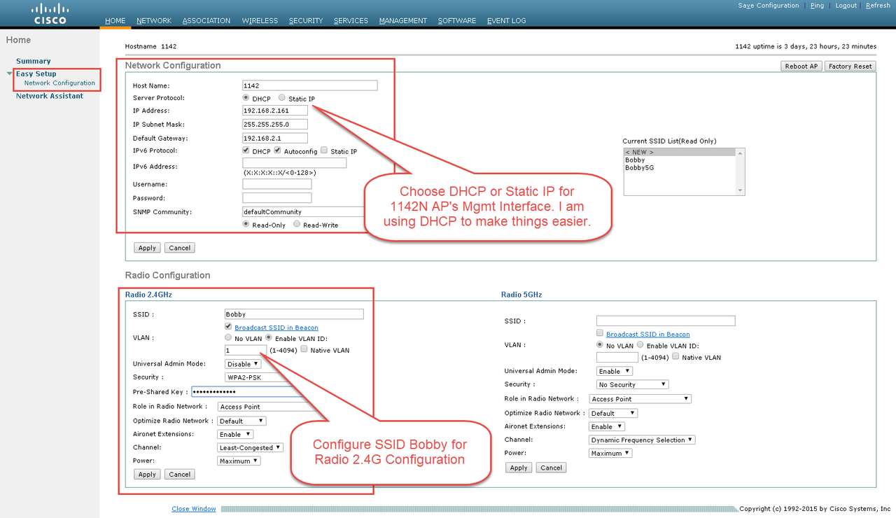Image resolution: width=896 pixels, height=518 pixels.
Task: Select the SNMP Read-Only radio
Action: pyautogui.click(x=246, y=224)
